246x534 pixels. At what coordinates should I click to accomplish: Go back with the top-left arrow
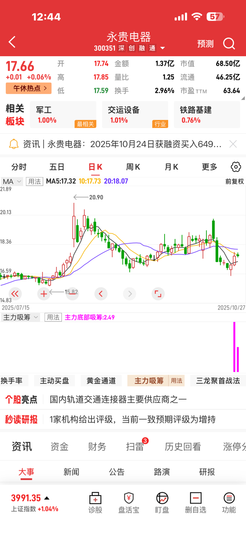12,42
